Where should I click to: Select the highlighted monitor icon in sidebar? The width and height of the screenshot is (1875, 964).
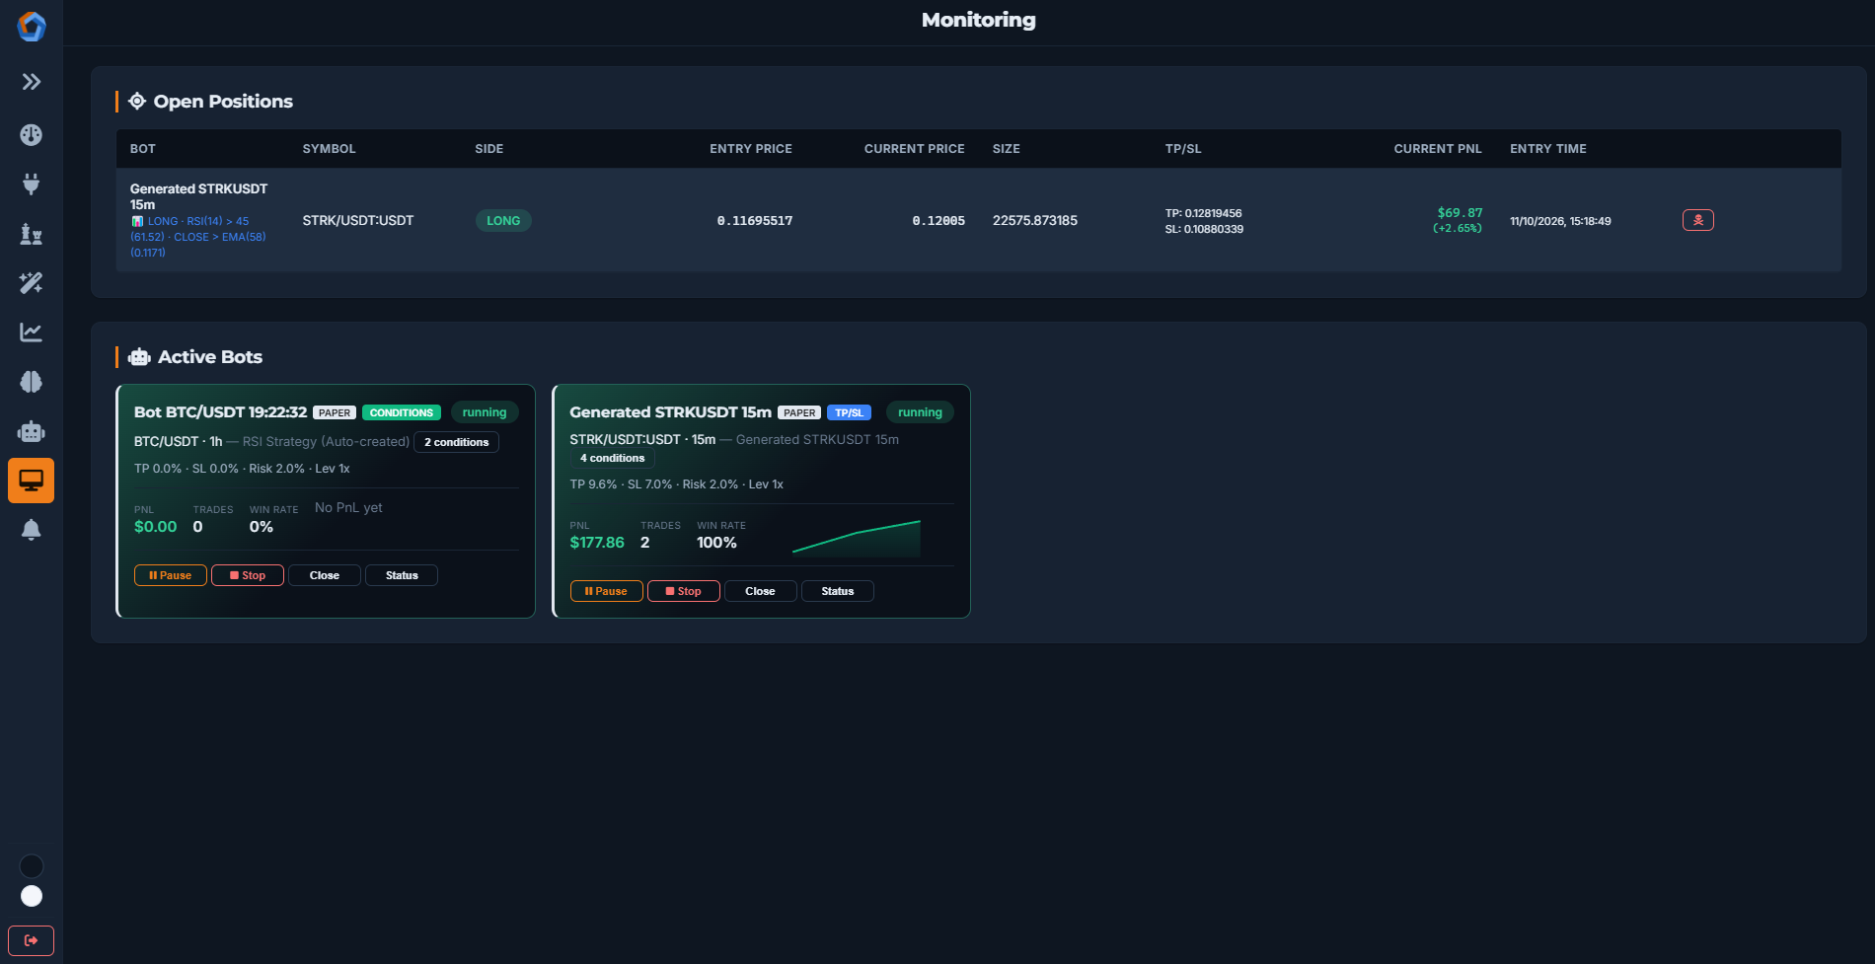point(32,481)
